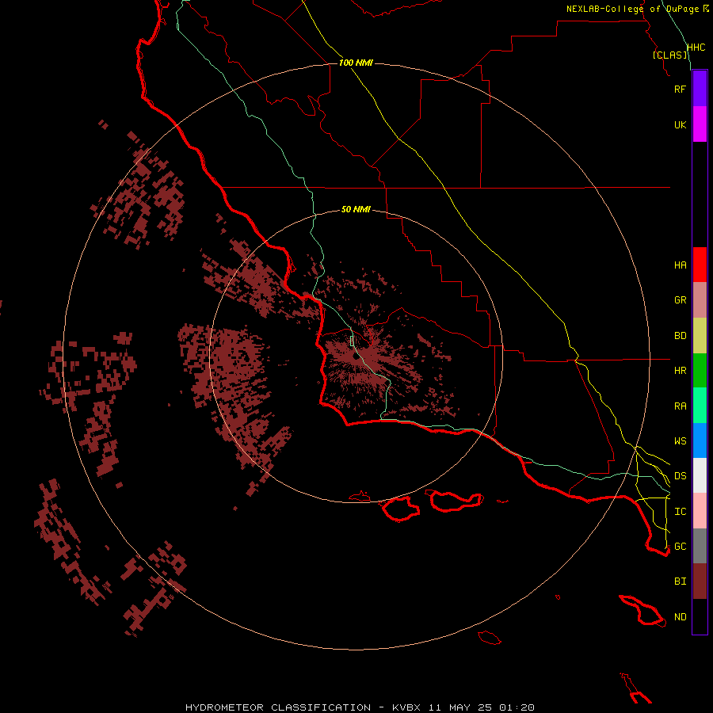The height and width of the screenshot is (713, 713).
Task: Click the Hydrometeor Classification KVBX title text
Action: [x=360, y=707]
